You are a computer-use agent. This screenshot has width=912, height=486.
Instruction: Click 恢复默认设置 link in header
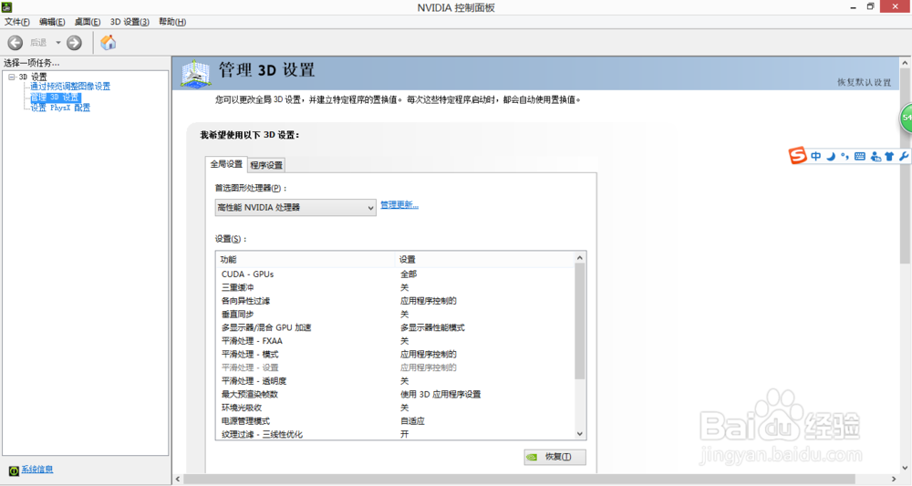point(865,82)
